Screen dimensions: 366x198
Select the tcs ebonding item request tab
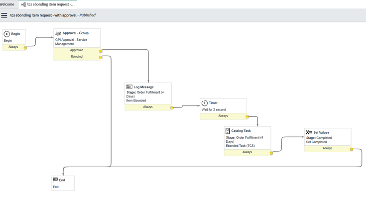tap(48, 4)
